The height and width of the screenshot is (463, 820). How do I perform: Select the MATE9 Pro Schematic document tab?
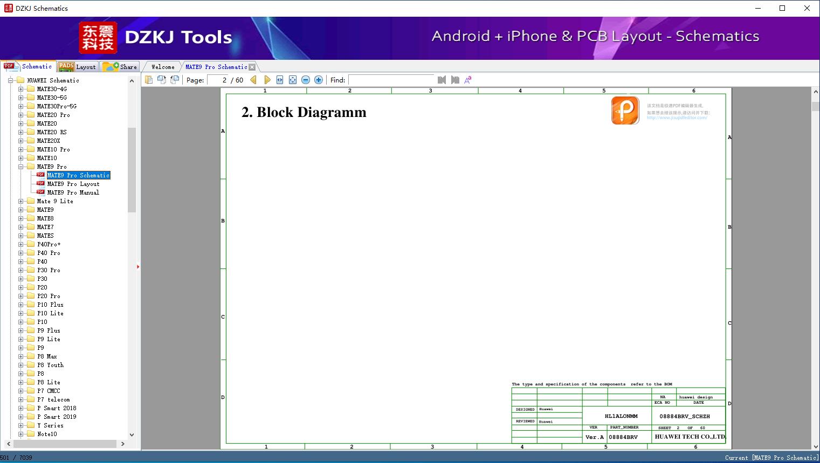216,67
